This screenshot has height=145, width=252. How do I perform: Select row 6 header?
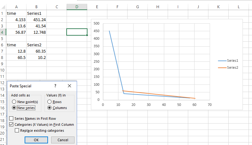(x=2, y=45)
